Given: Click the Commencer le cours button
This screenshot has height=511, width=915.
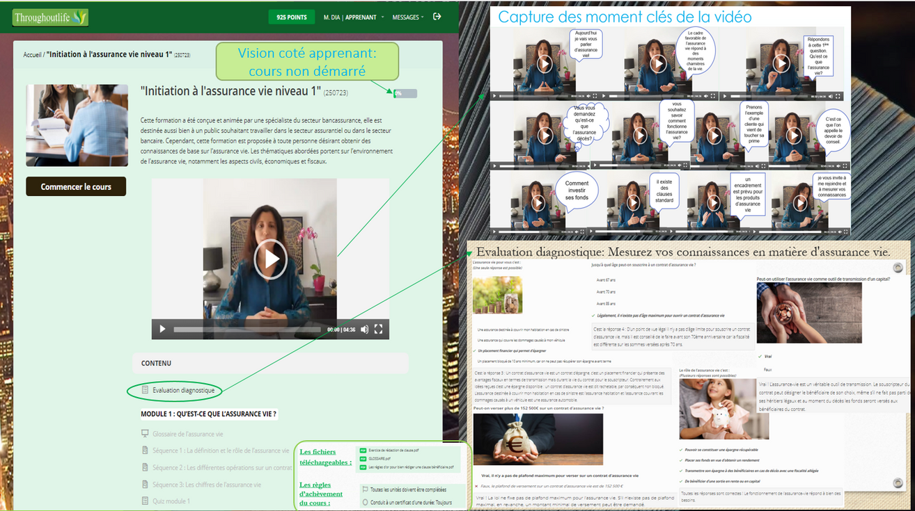Looking at the screenshot, I should pyautogui.click(x=76, y=186).
